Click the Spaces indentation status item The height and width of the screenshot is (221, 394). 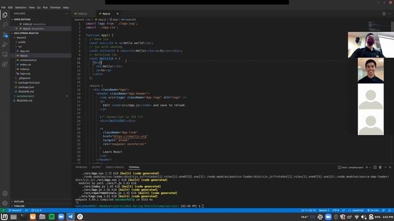click(x=324, y=211)
